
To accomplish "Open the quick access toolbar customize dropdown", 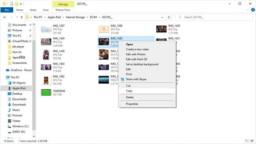I will click(21, 4).
